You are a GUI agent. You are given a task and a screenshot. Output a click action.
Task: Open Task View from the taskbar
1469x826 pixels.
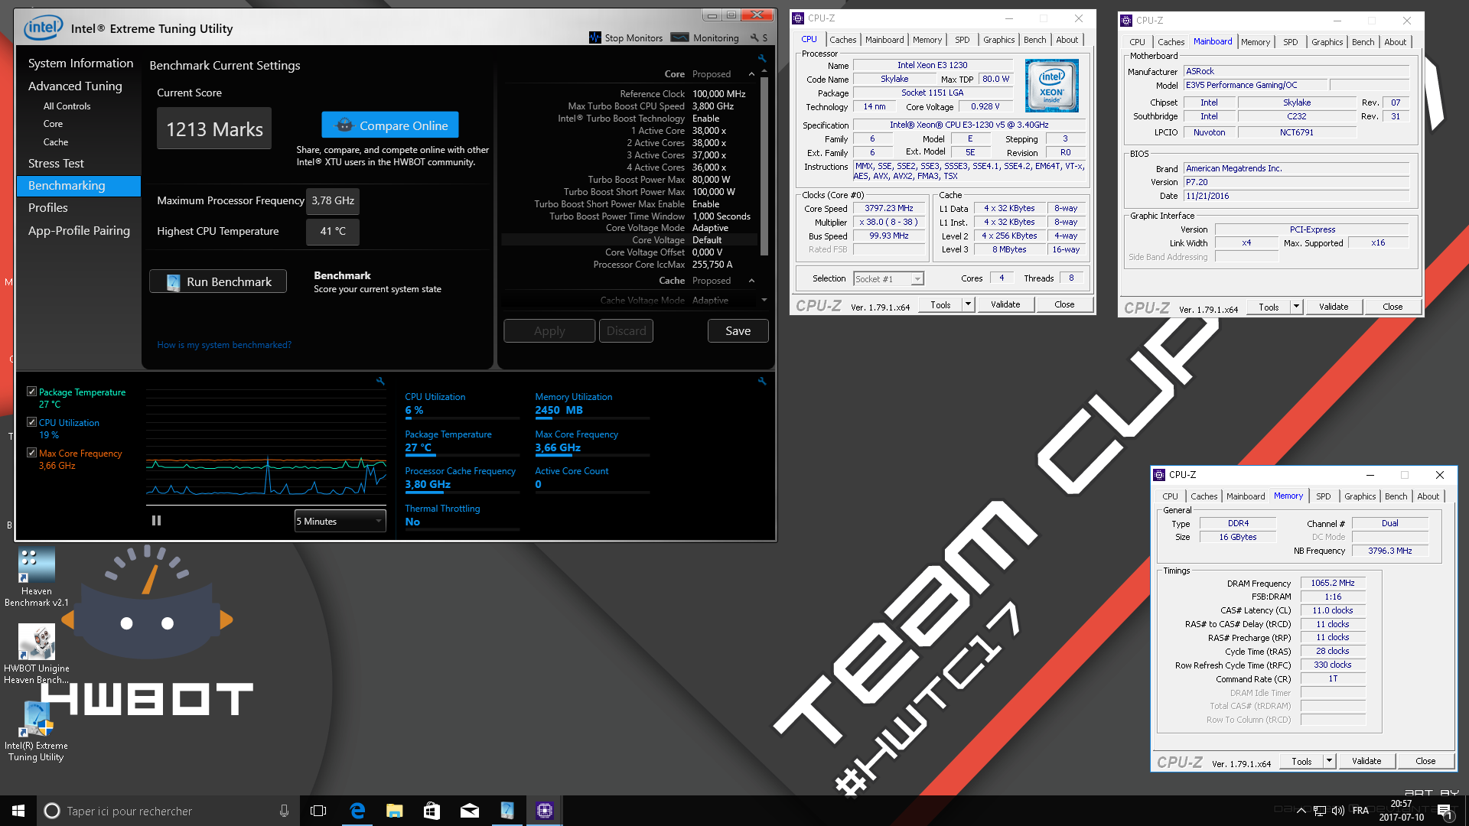coord(318,811)
